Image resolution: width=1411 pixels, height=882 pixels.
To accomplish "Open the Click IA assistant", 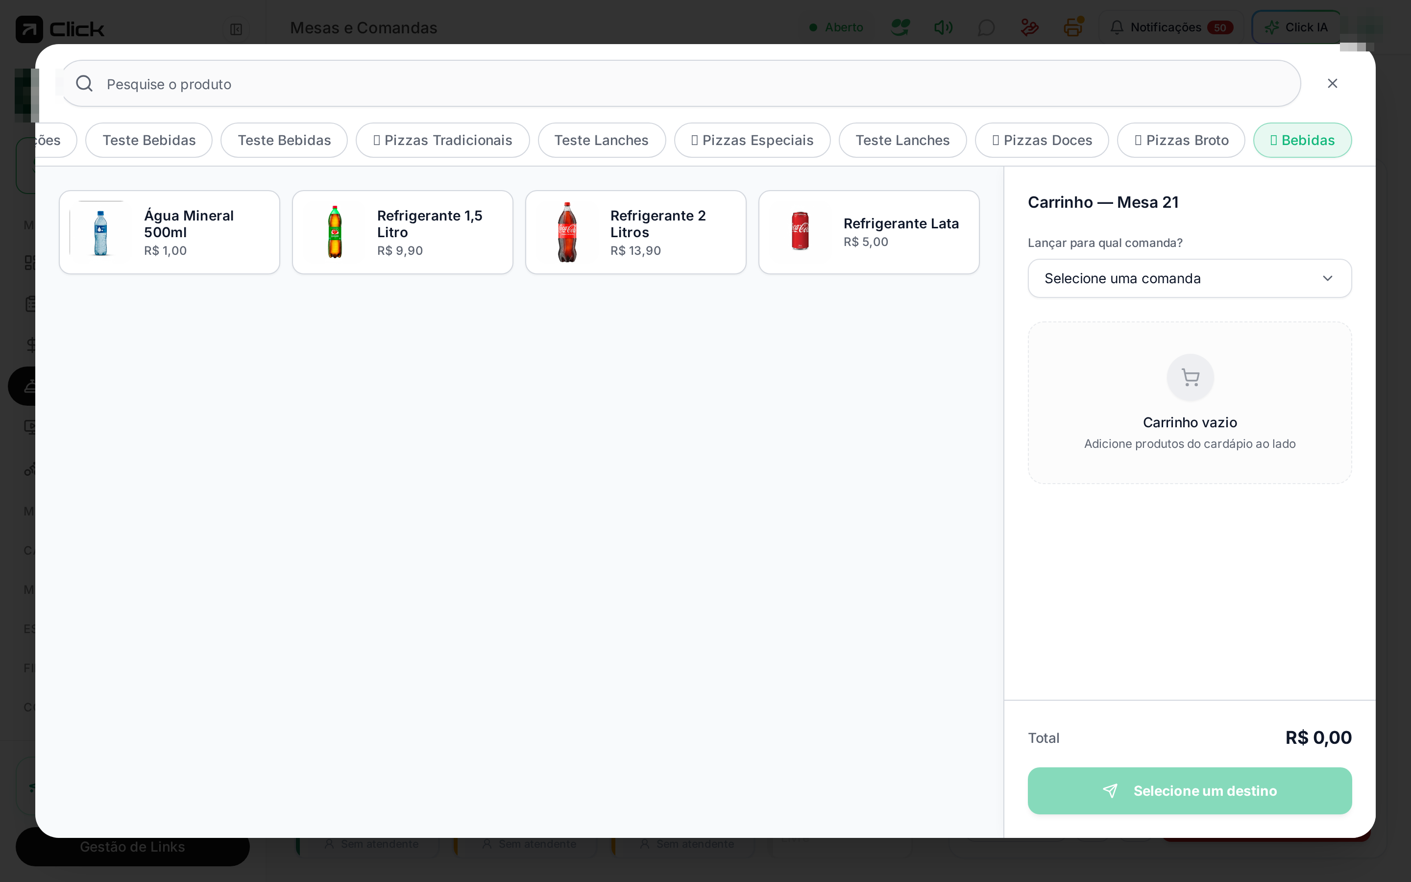I will pyautogui.click(x=1296, y=27).
